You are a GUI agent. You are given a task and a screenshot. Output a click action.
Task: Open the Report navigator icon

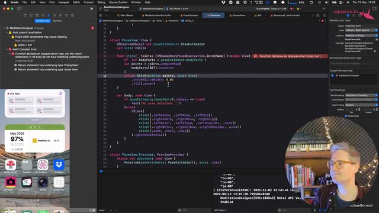[x=72, y=15]
